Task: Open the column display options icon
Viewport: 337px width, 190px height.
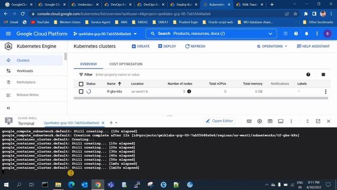Action: click(x=323, y=74)
